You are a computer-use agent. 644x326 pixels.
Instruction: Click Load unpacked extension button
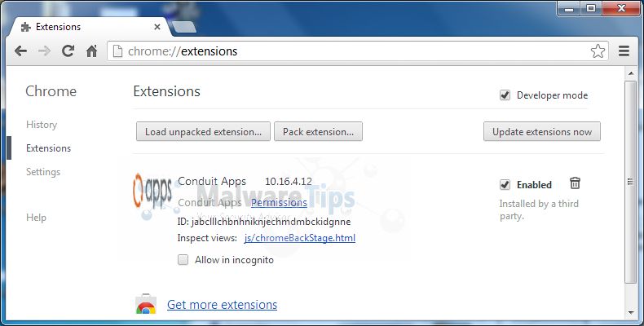point(203,131)
